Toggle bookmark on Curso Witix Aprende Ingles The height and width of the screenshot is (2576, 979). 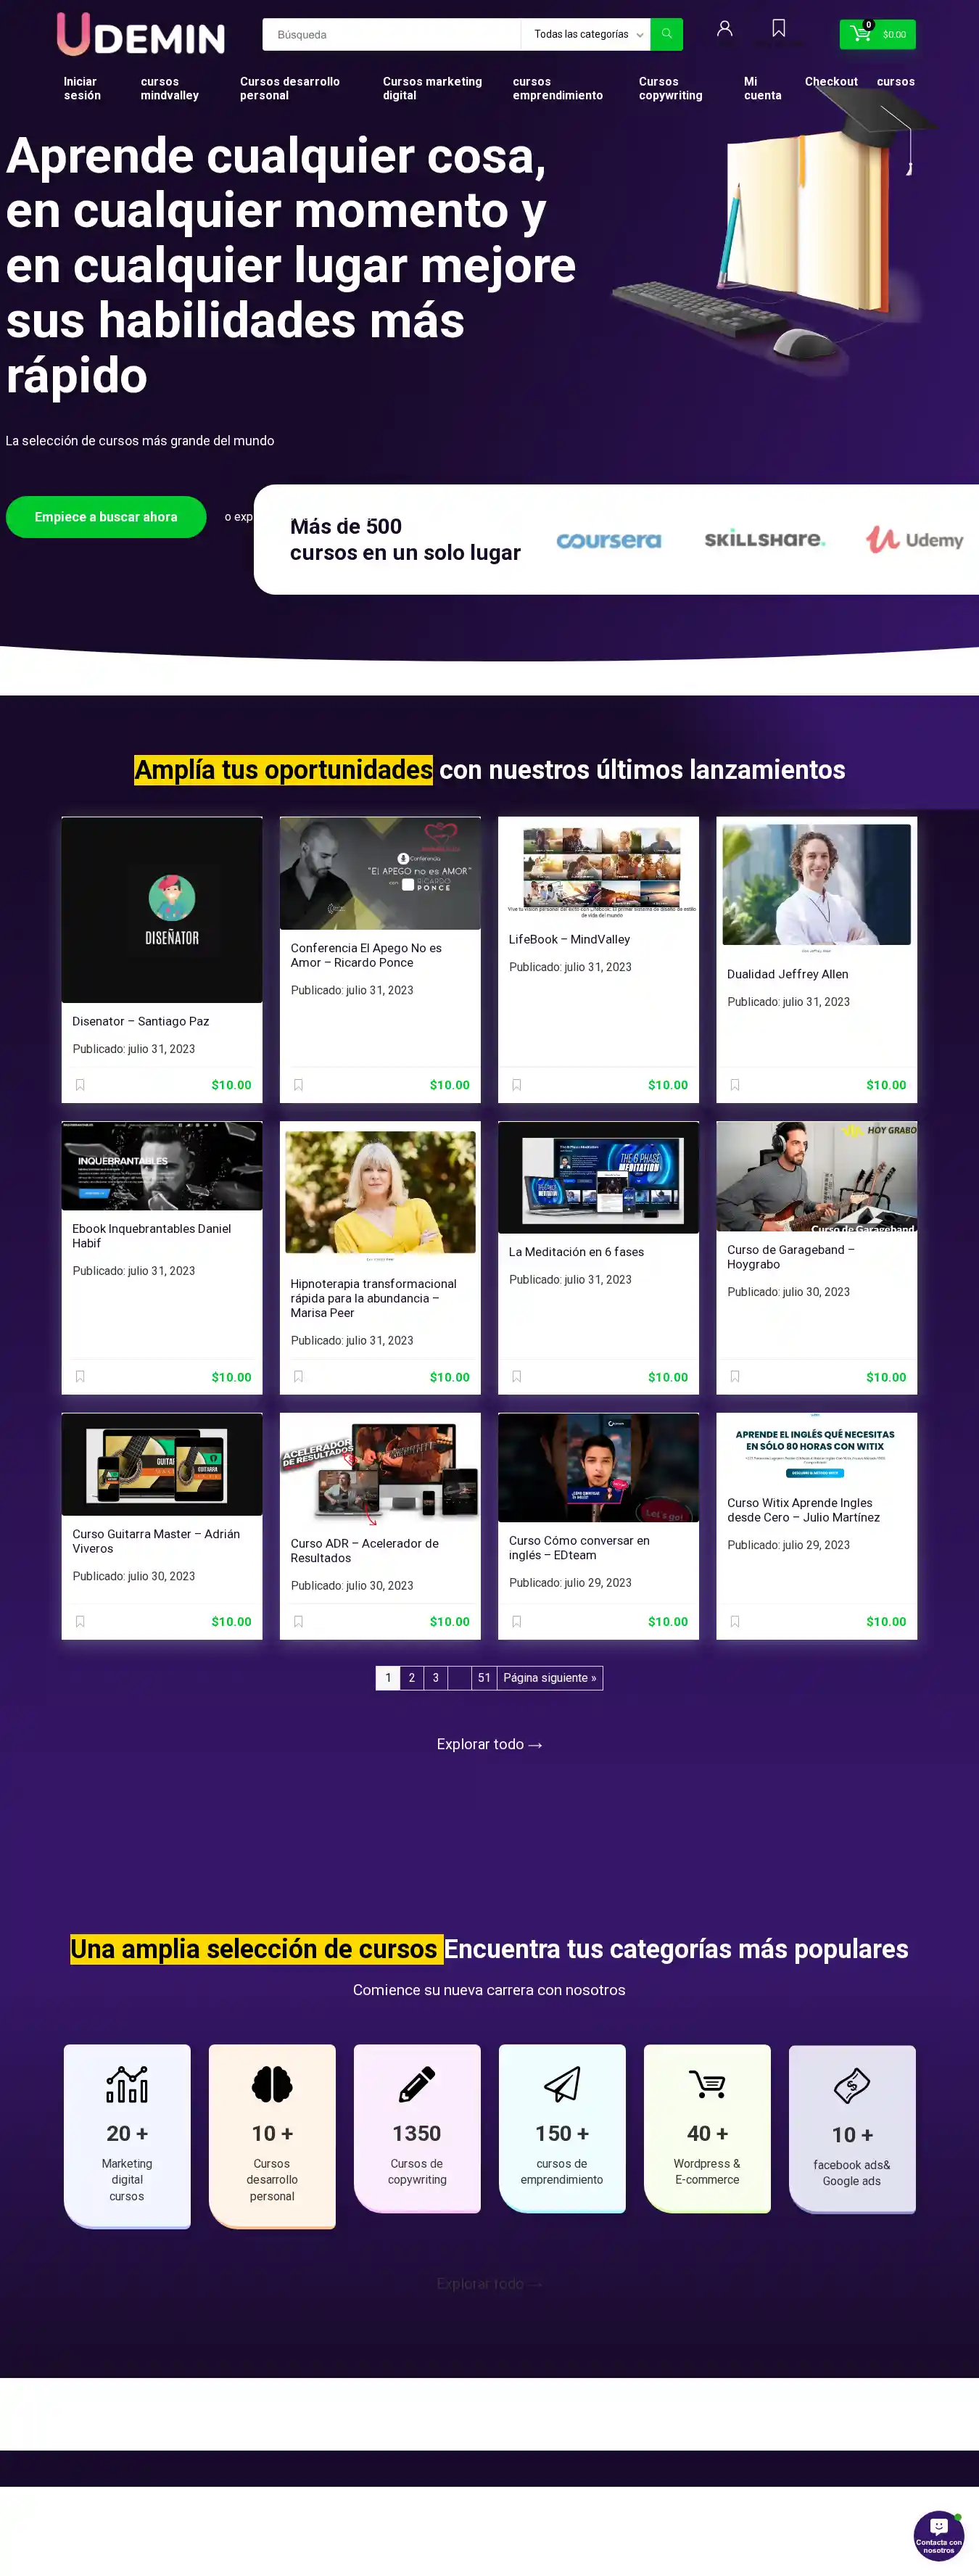734,1622
